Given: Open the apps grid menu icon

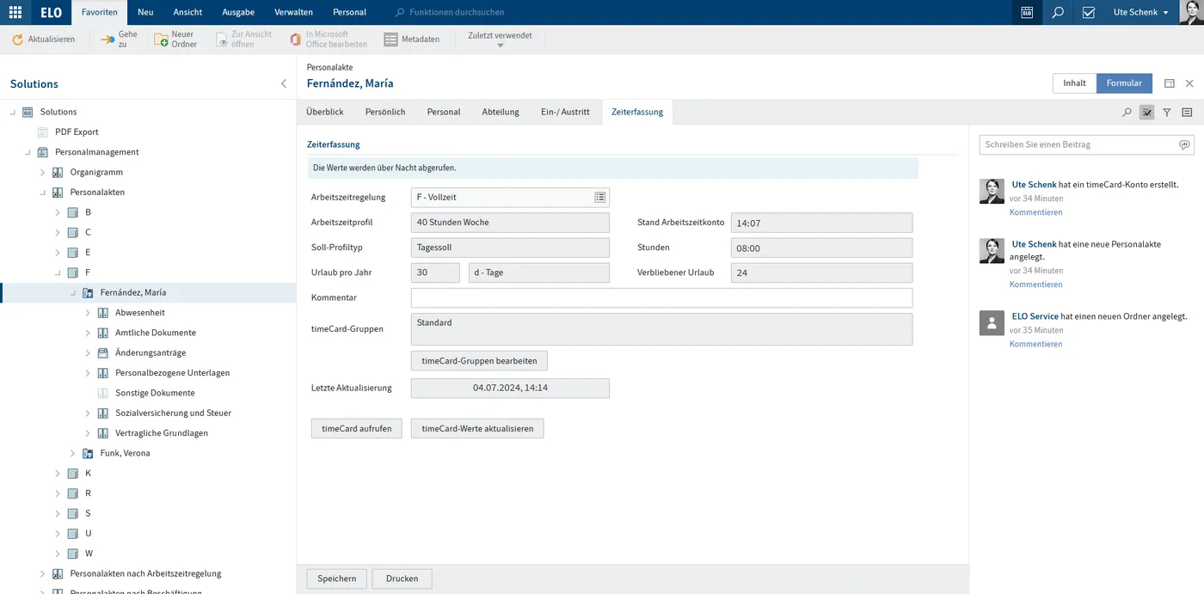Looking at the screenshot, I should [15, 12].
